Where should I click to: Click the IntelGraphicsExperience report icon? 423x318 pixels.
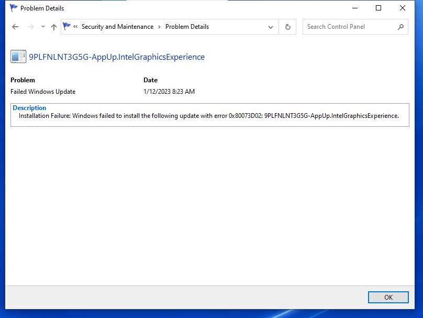pyautogui.click(x=18, y=57)
